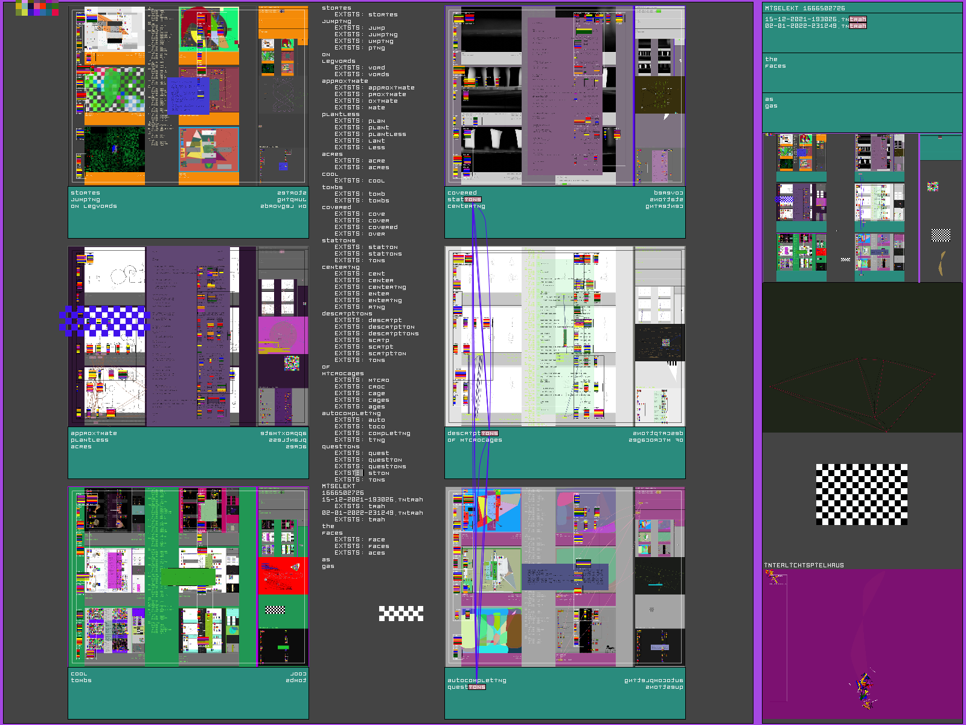
Task: Click the red triangle collage thumbnail with blue border
Action: (x=209, y=150)
